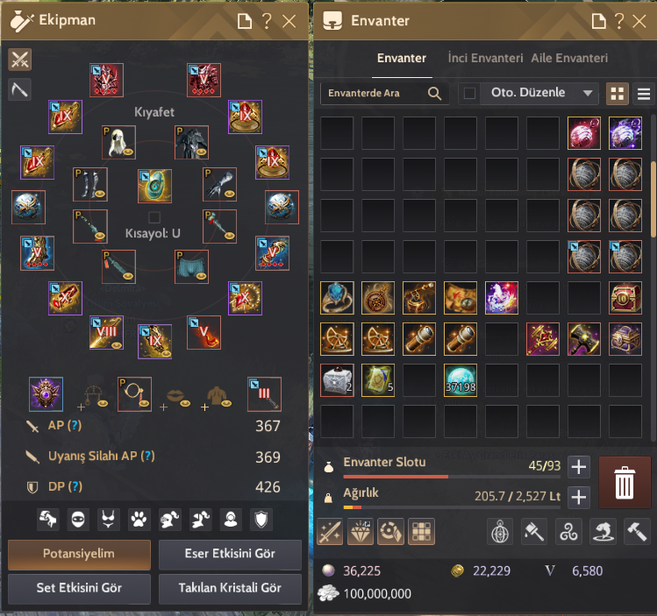Open the crystal diamond icon in bottom toolbar
The height and width of the screenshot is (616, 657).
click(x=361, y=532)
